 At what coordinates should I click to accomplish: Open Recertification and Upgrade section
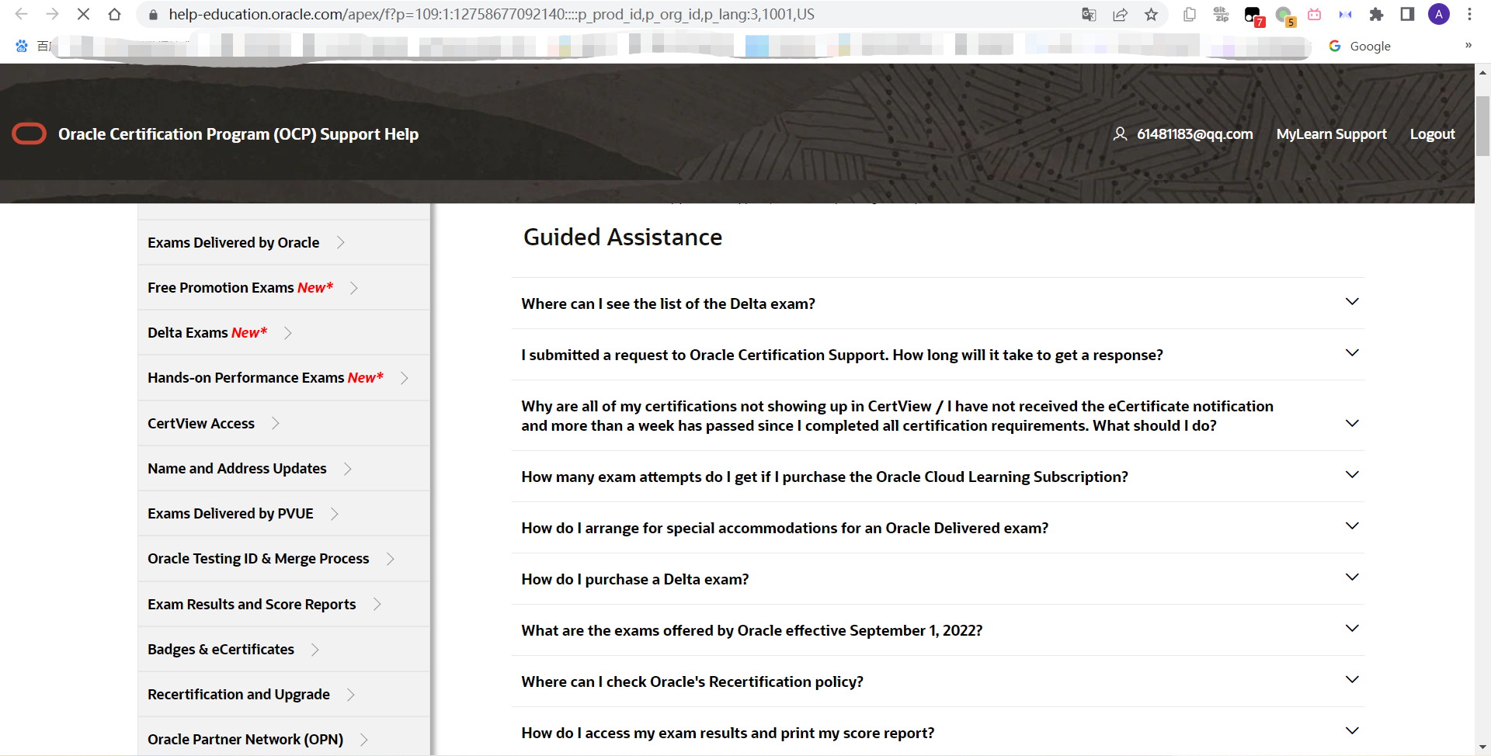click(283, 695)
